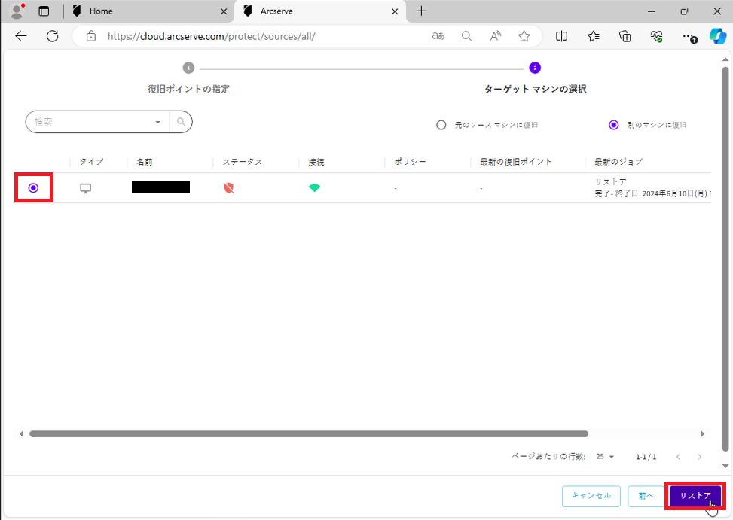This screenshot has height=520, width=733.
Task: Switch to the Home tab
Action: [x=150, y=11]
